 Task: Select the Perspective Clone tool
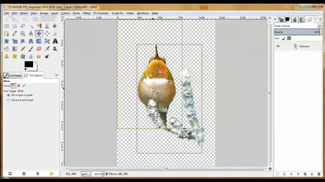point(23,56)
